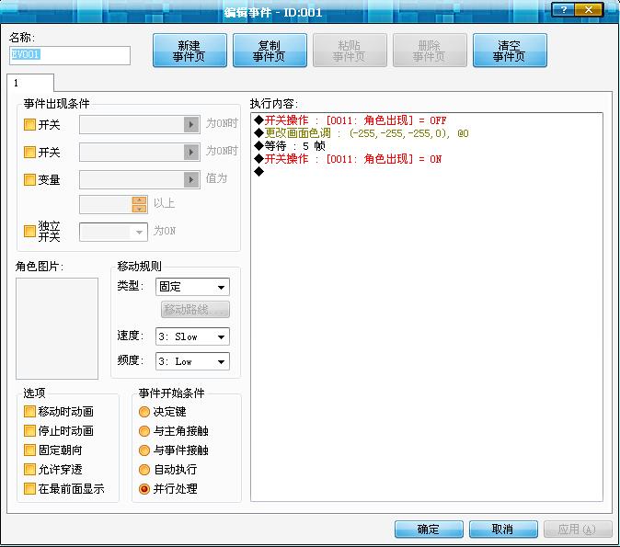Toggle the 固定朝向 option
The image size is (620, 547).
pos(29,450)
